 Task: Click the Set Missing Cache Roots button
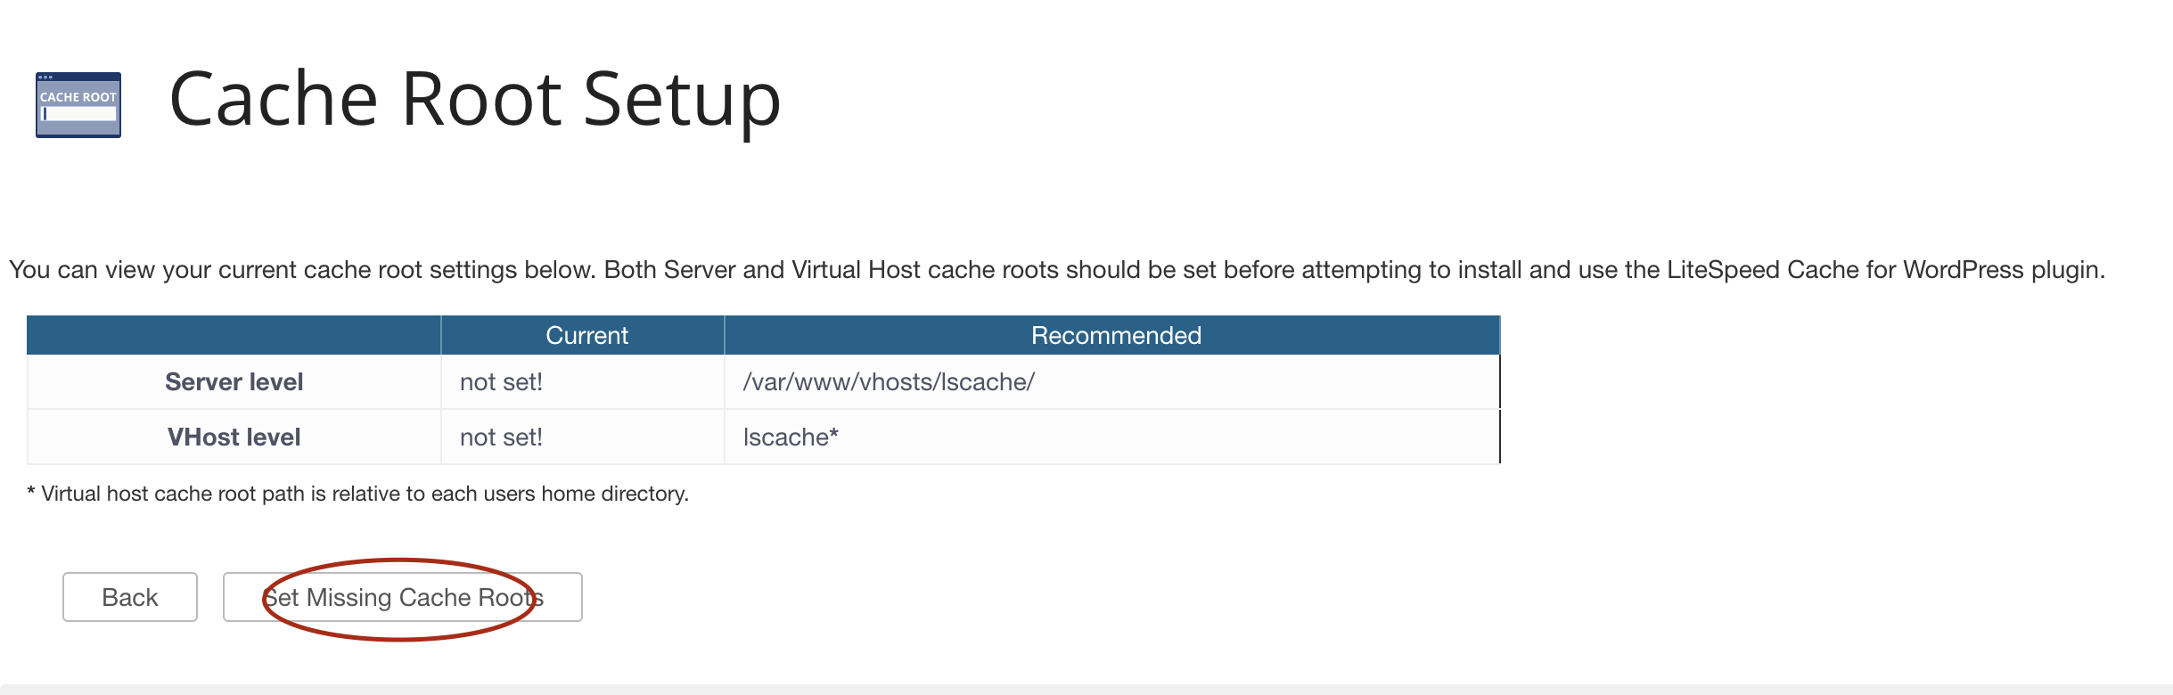pos(403,597)
